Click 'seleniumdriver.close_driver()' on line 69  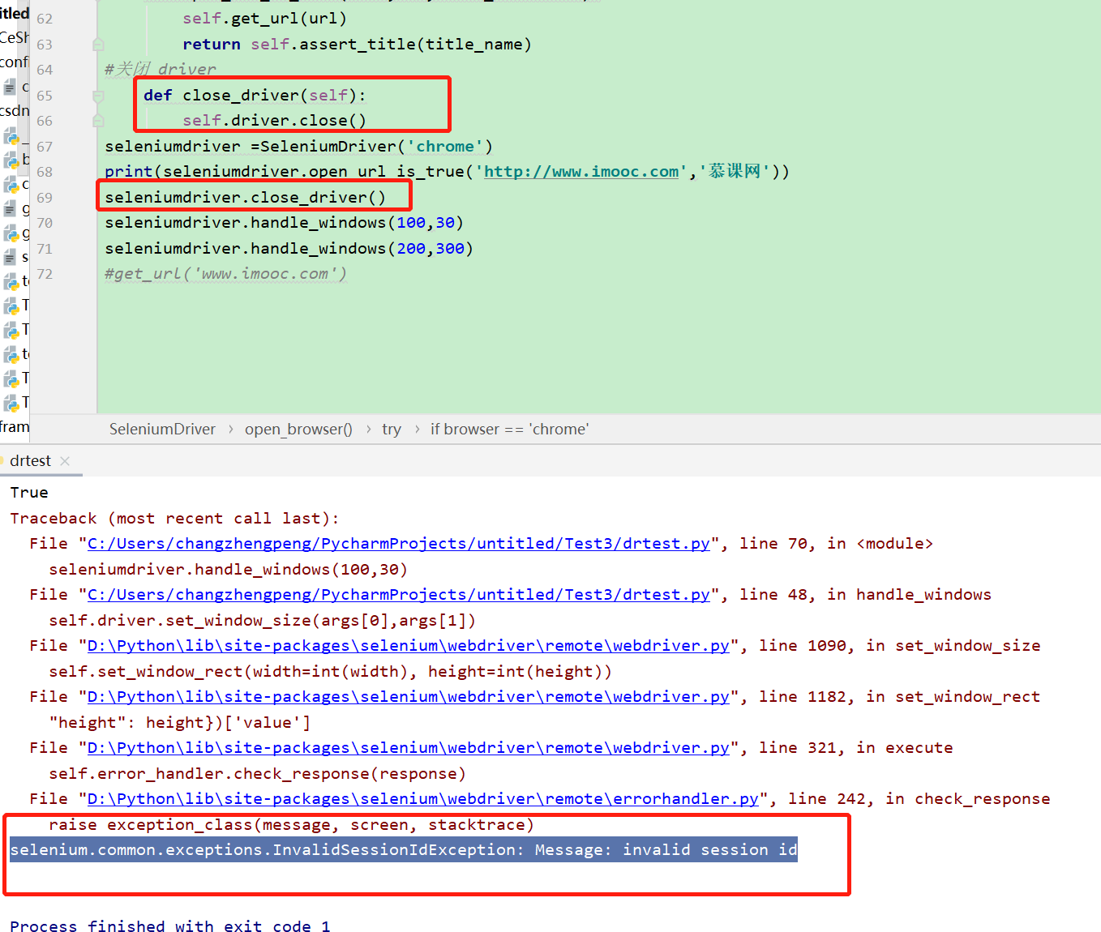click(x=245, y=198)
